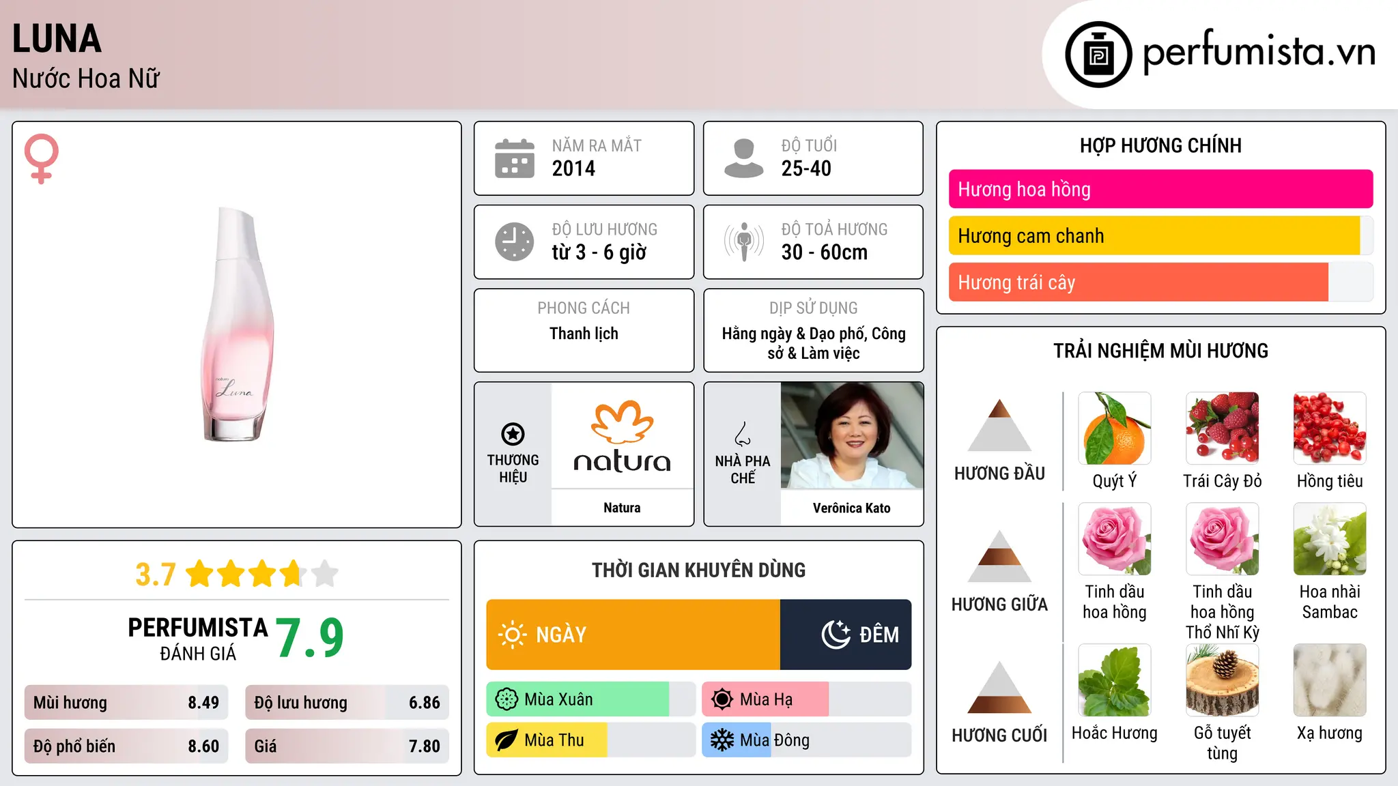Click the Verônica Kato name caption
Viewport: 1398px width, 786px height.
click(x=852, y=508)
